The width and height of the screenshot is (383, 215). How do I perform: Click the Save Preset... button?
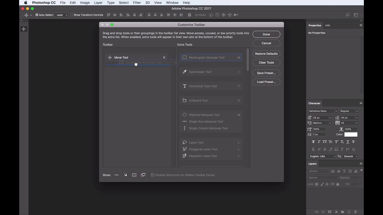coord(266,73)
